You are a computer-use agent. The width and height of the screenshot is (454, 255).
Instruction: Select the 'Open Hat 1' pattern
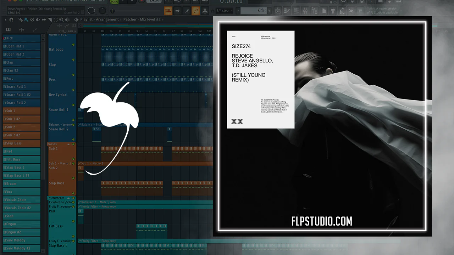21,46
